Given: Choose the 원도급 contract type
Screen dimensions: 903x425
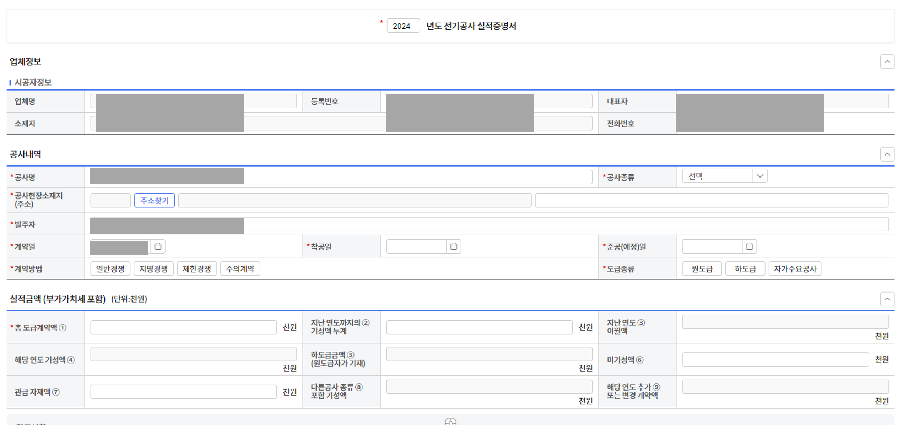Looking at the screenshot, I should coord(702,269).
